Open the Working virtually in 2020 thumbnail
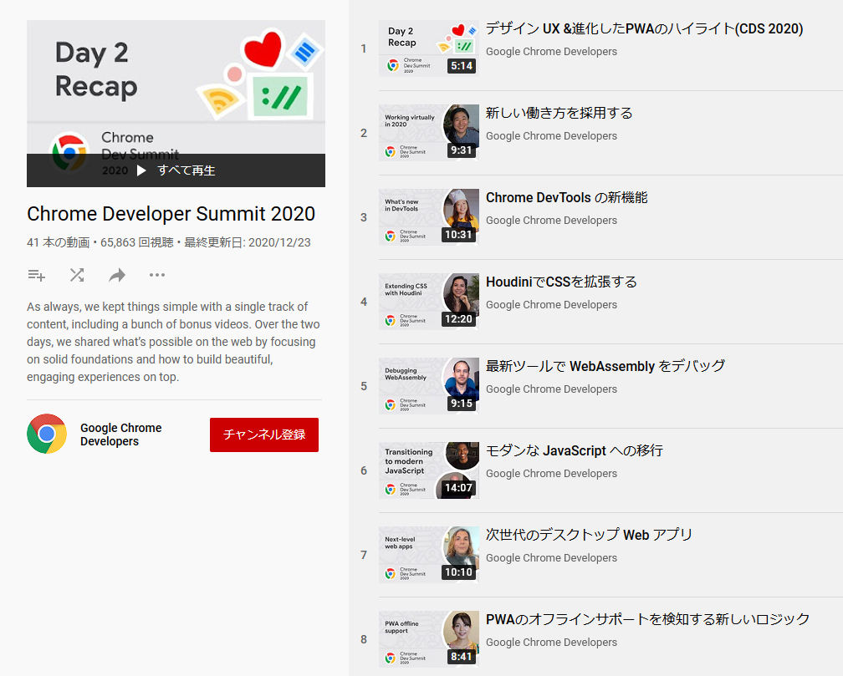Screen dimensions: 843x676 pos(429,133)
